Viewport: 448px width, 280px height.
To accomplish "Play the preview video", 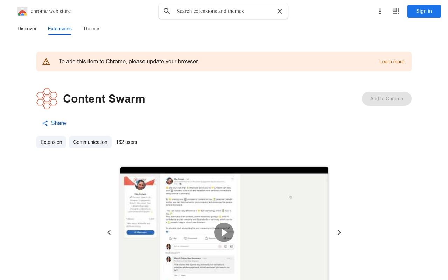I will tap(224, 232).
